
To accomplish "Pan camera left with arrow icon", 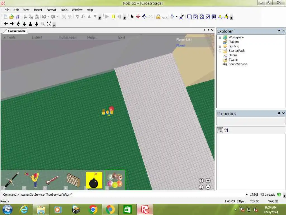I will tap(6, 24).
